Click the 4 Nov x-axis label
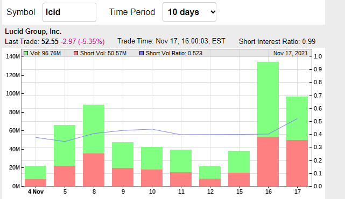Image resolution: width=345 pixels, height=199 pixels. point(36,192)
